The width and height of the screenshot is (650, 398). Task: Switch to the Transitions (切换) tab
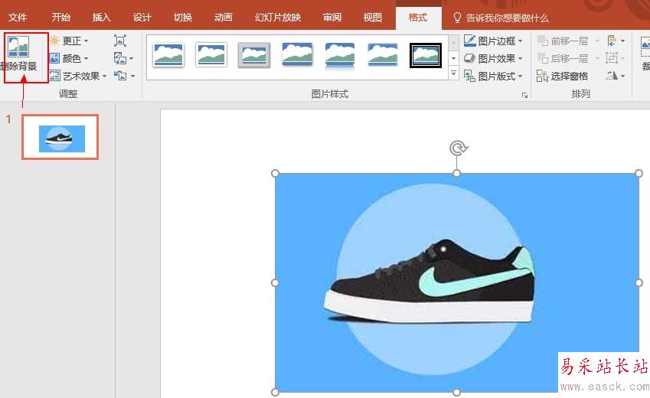(183, 18)
